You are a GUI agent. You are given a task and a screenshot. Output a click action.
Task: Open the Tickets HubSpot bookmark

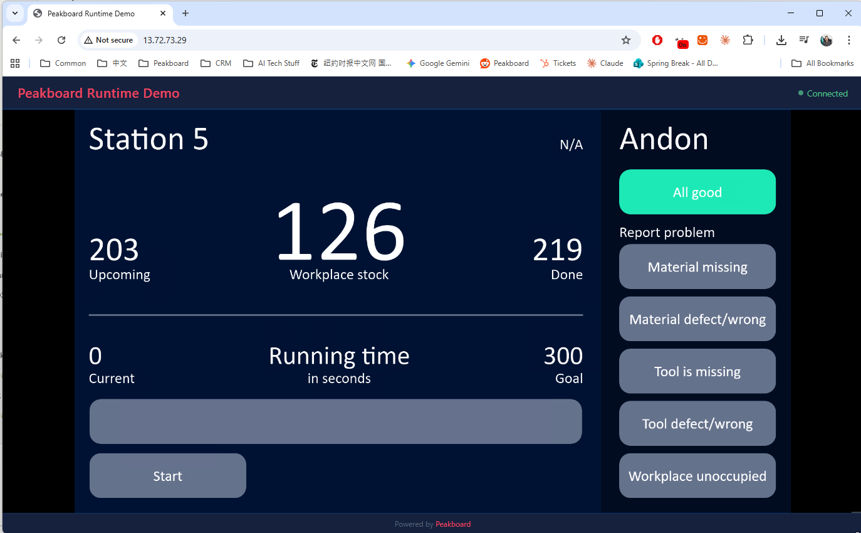tap(558, 63)
